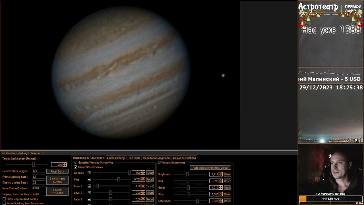Reset the Blue channel adjustment
The height and width of the screenshot is (205, 364).
tap(227, 194)
